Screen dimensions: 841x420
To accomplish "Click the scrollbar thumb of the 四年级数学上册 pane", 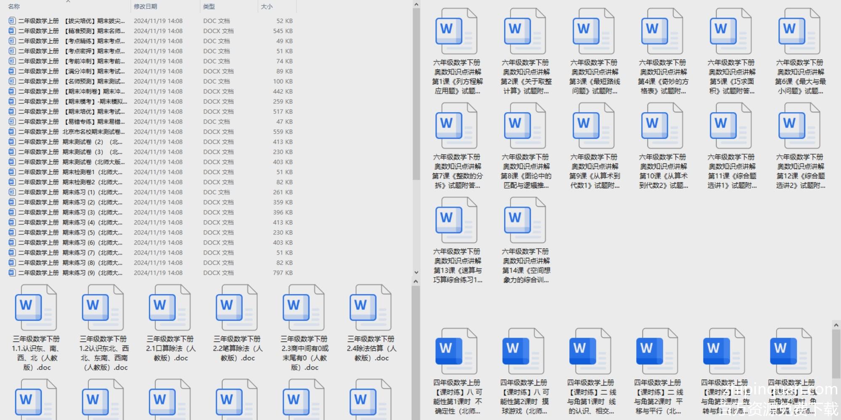I will (836, 354).
